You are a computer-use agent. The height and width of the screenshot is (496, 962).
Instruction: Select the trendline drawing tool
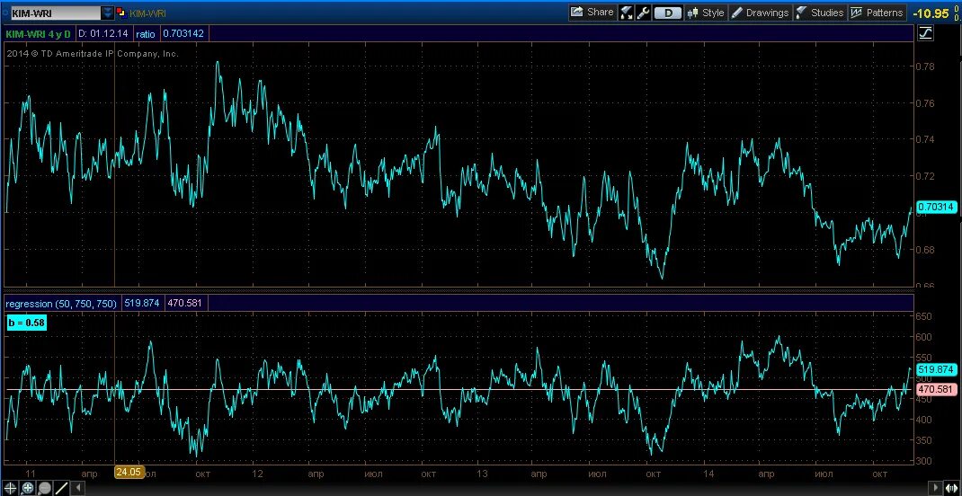[61, 489]
